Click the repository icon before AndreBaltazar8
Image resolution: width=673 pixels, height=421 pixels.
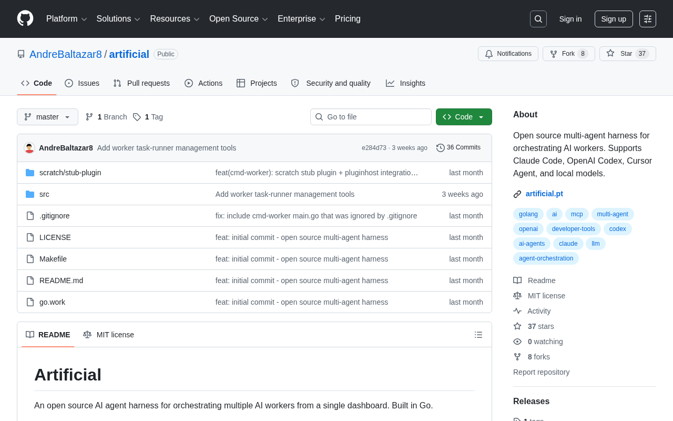click(x=21, y=54)
